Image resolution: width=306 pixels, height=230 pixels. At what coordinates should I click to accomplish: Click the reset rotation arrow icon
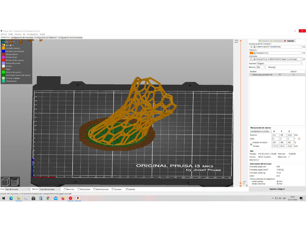(300, 138)
